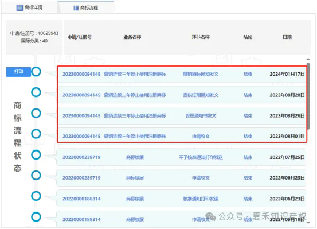
Task: Click the document icon beside 商标详情
Action: coord(19,8)
